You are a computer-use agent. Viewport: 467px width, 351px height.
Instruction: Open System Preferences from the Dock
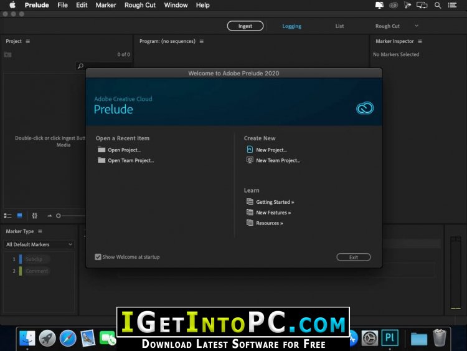pos(370,339)
